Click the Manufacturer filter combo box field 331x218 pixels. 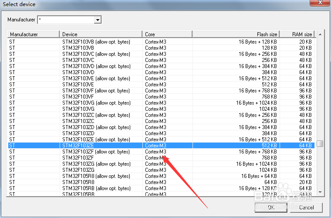coord(69,20)
